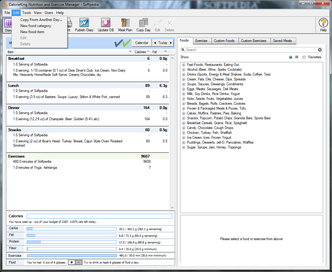Click the Calories progress bar
This screenshot has height=272, width=332.
99,216
